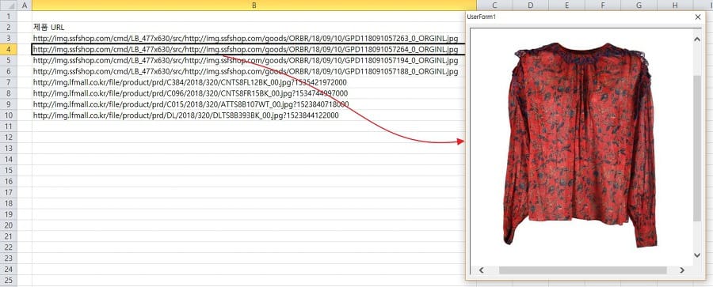The width and height of the screenshot is (713, 287).
Task: Select the cell with URL ending 057188_0_ORGINL.jpg
Action: point(254,71)
